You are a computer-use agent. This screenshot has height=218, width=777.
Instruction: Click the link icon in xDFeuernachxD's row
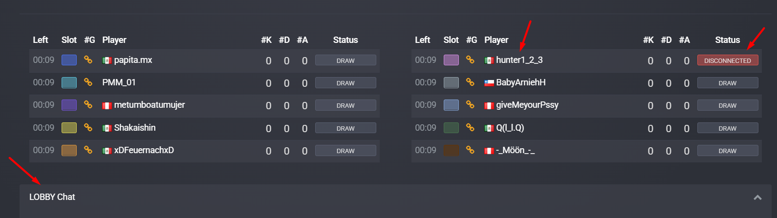(x=88, y=150)
